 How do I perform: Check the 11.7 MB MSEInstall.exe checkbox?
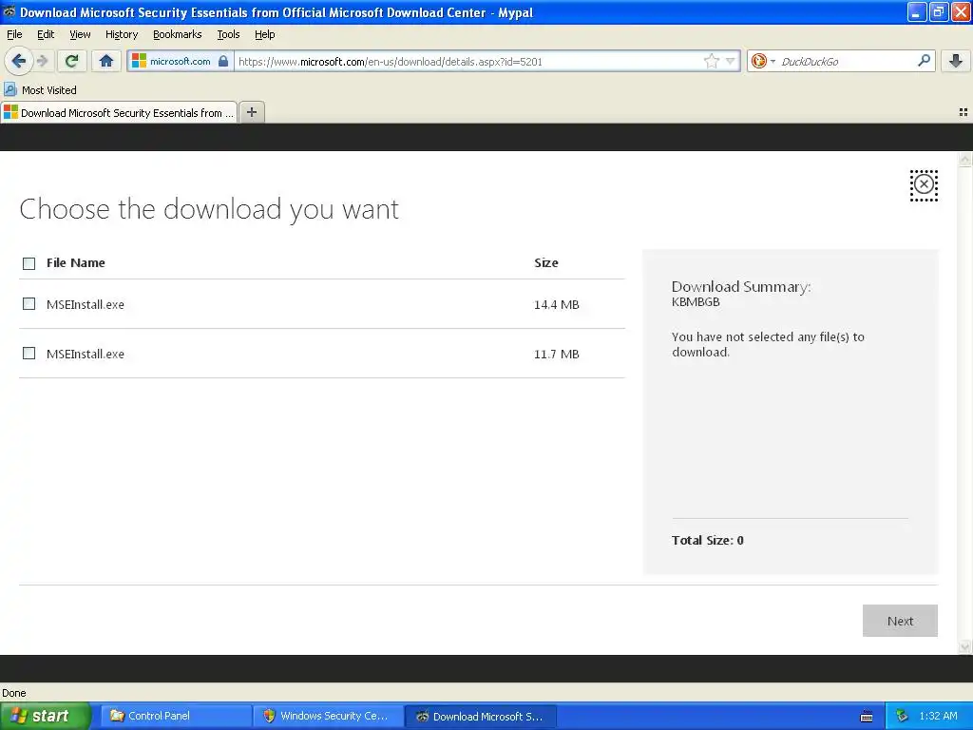[x=29, y=354]
